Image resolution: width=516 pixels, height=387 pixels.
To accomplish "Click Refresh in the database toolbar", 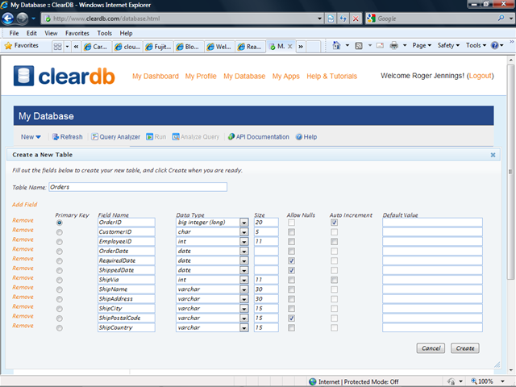I will point(68,137).
